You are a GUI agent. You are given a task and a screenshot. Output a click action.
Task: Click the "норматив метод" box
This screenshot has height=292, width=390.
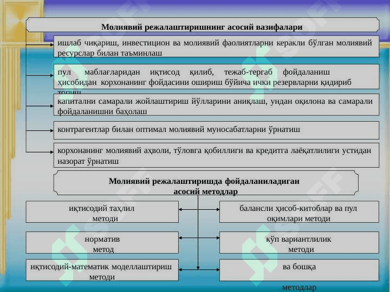pyautogui.click(x=102, y=243)
